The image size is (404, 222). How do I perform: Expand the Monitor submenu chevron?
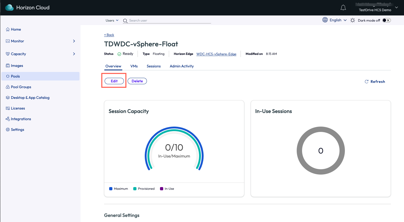click(74, 41)
